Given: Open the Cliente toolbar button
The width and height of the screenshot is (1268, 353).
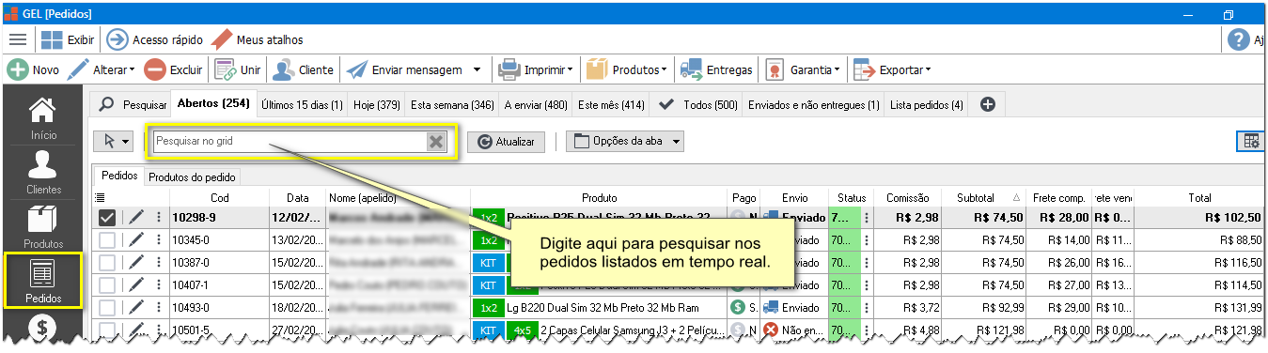Looking at the screenshot, I should click(303, 69).
